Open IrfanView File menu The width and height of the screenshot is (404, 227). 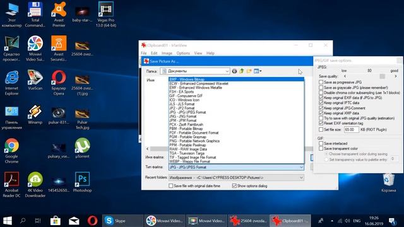click(143, 53)
